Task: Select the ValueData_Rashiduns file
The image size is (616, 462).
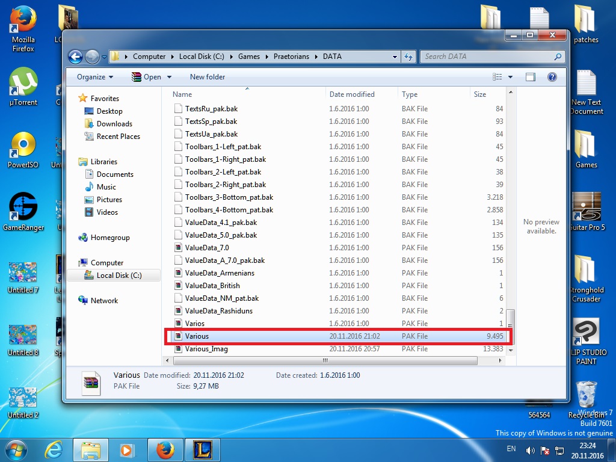Action: tap(219, 311)
